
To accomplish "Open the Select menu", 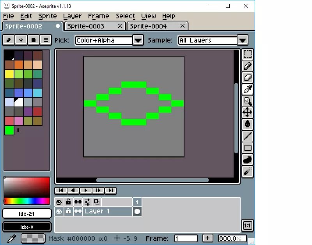I will coord(125,16).
